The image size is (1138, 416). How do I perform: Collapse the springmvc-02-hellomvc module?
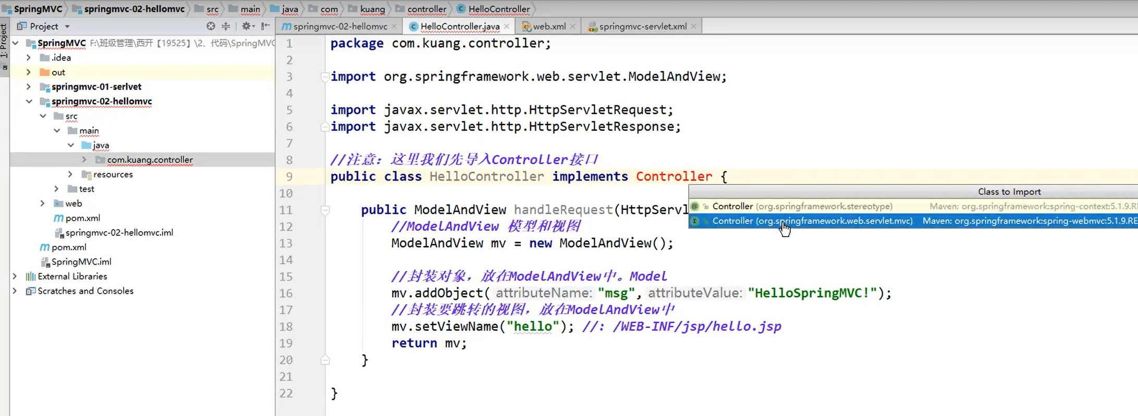click(29, 102)
